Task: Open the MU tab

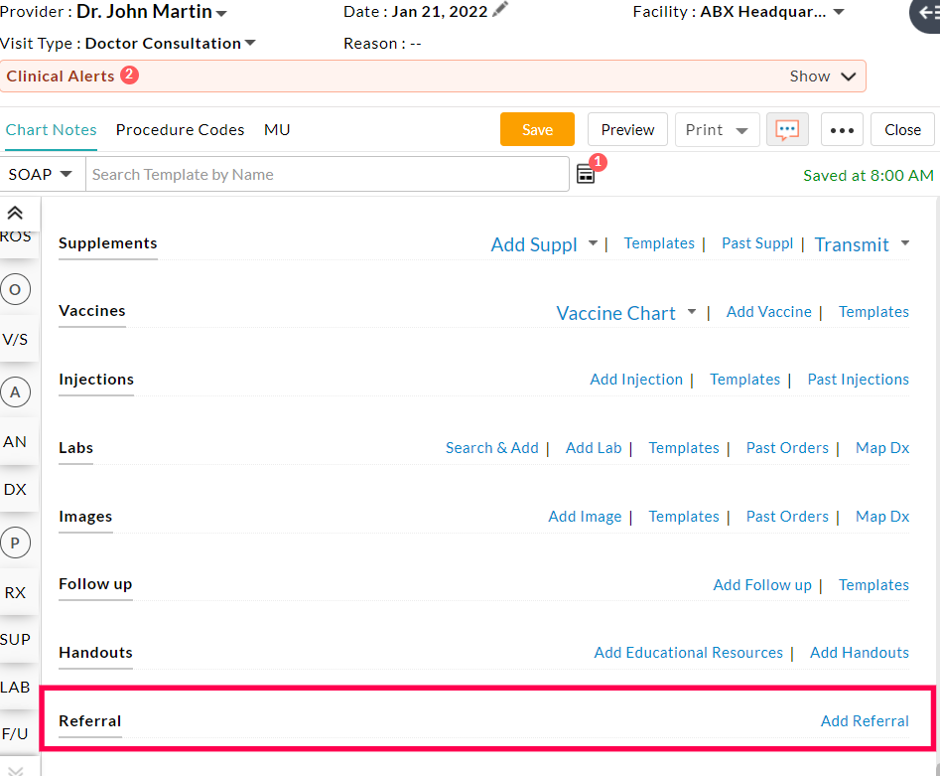Action: click(277, 129)
